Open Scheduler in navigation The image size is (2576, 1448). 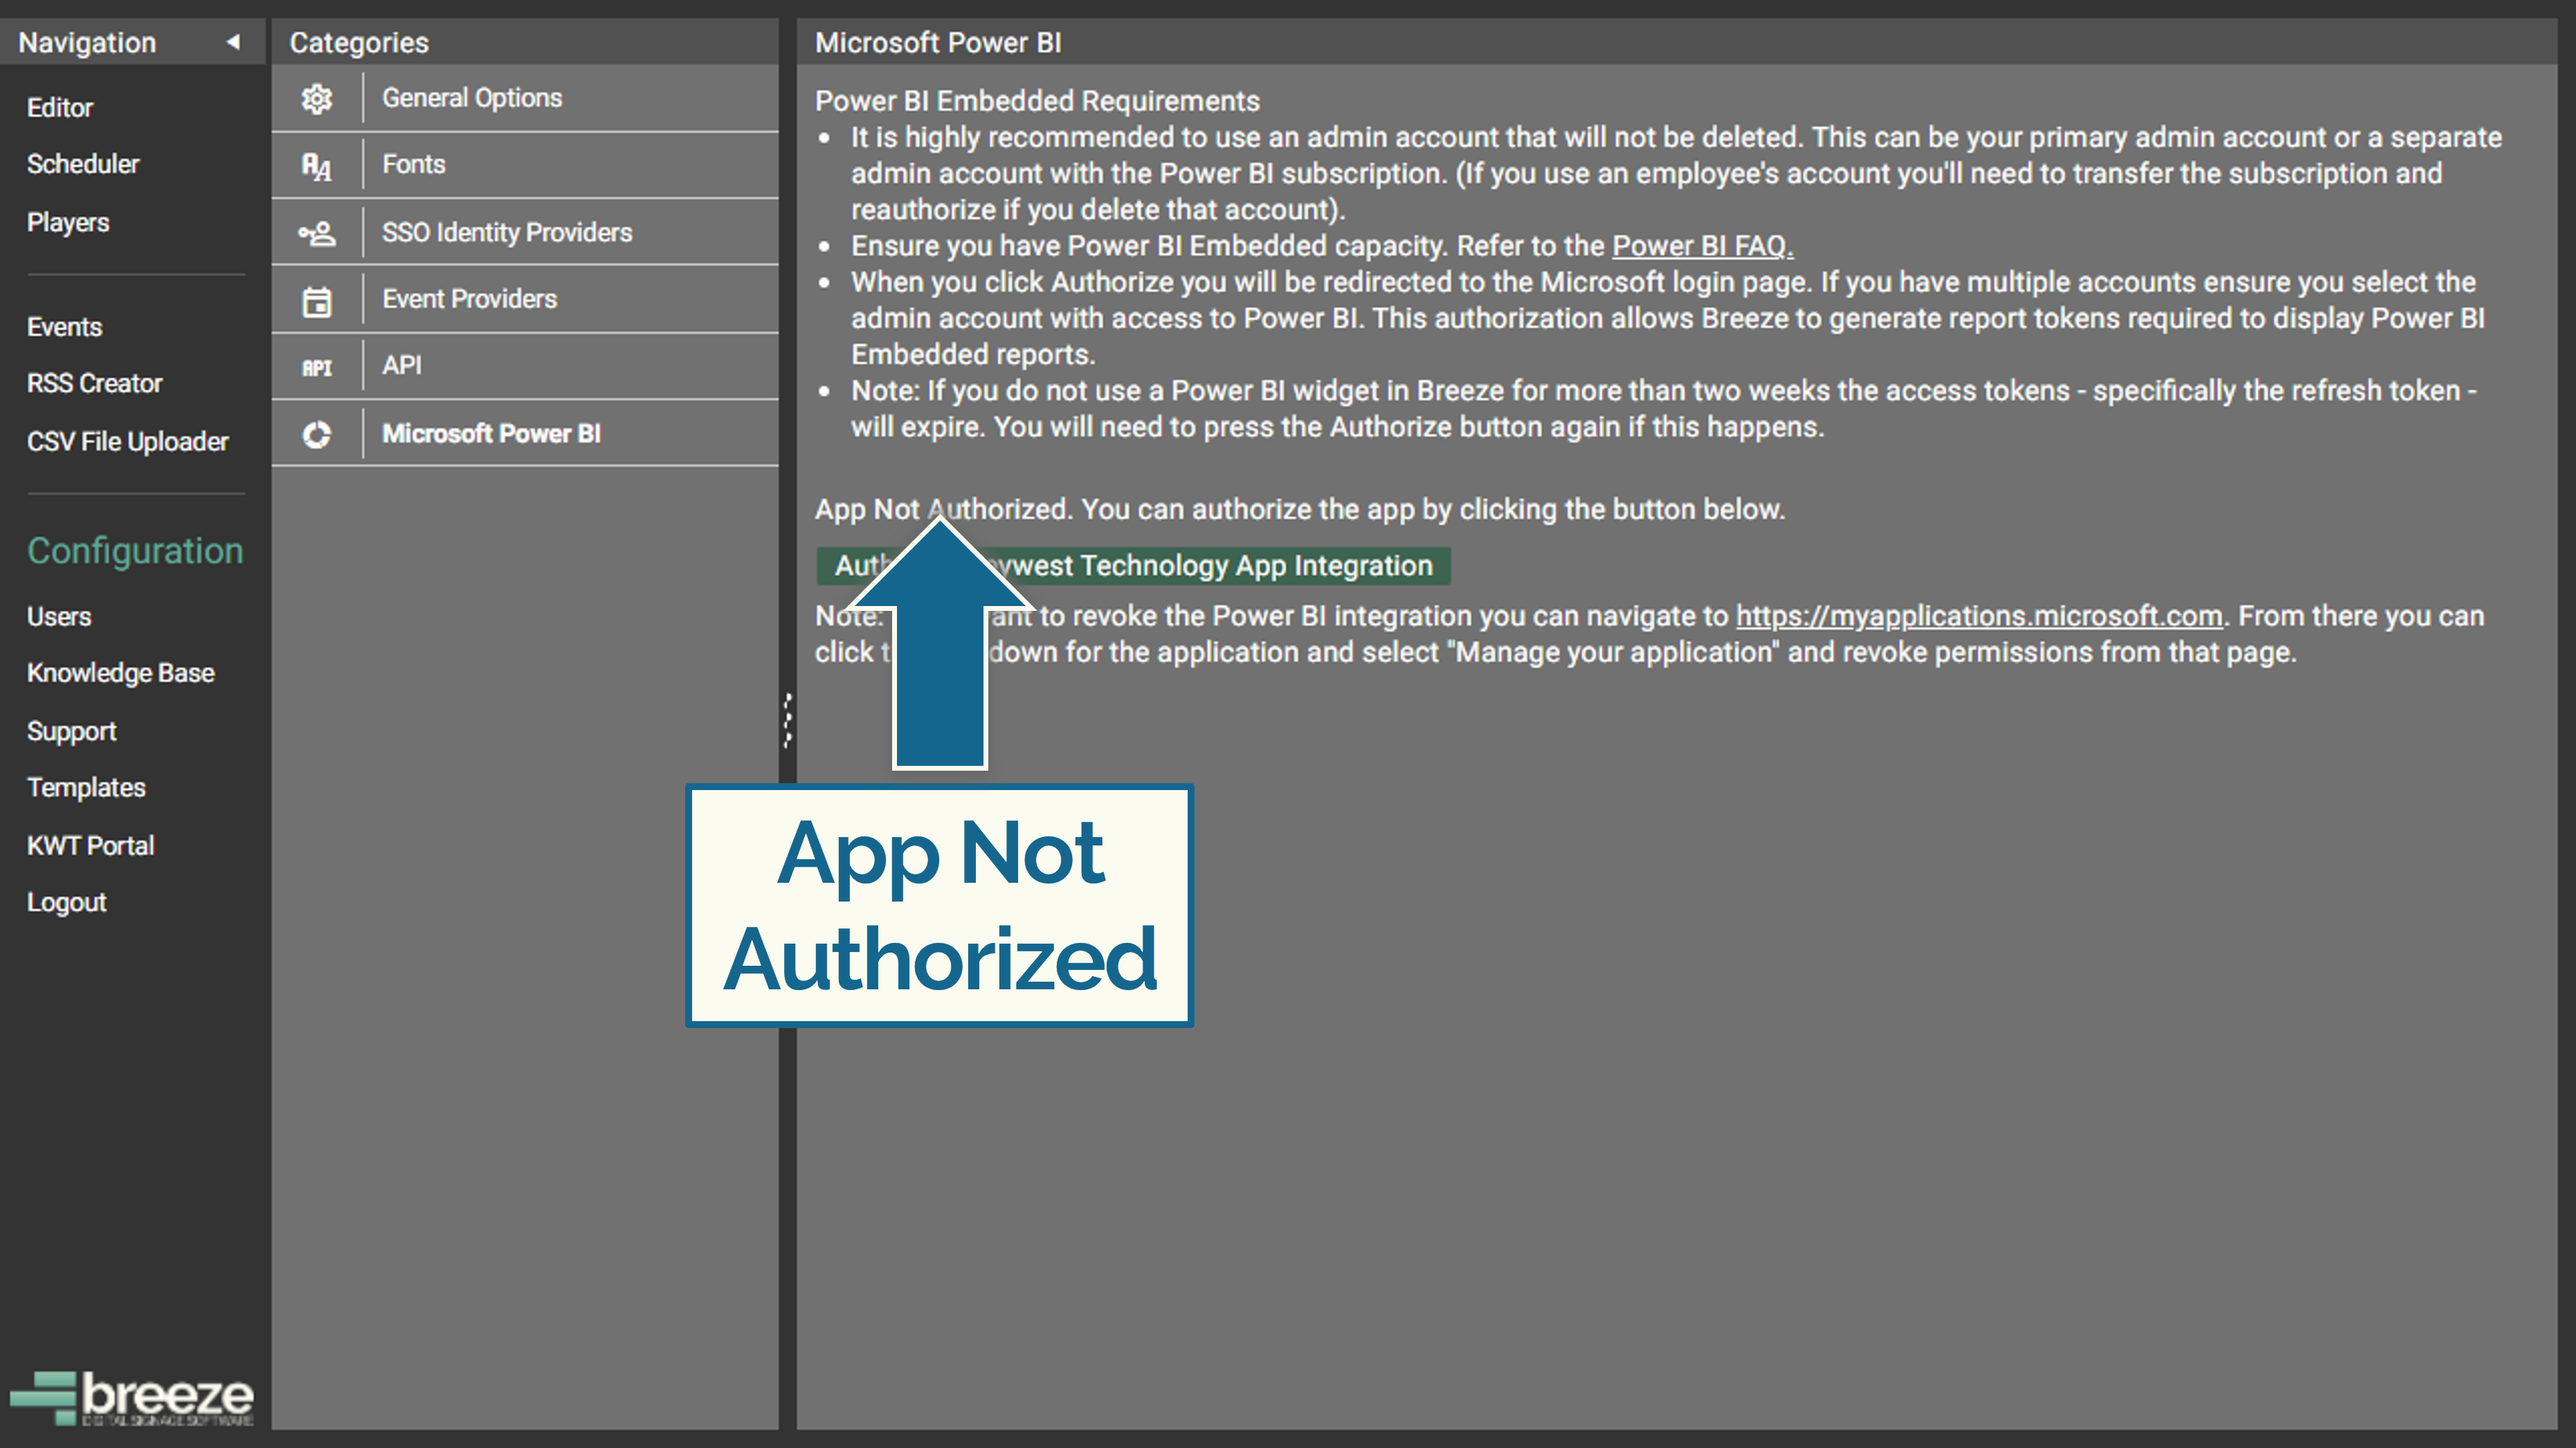tap(83, 164)
